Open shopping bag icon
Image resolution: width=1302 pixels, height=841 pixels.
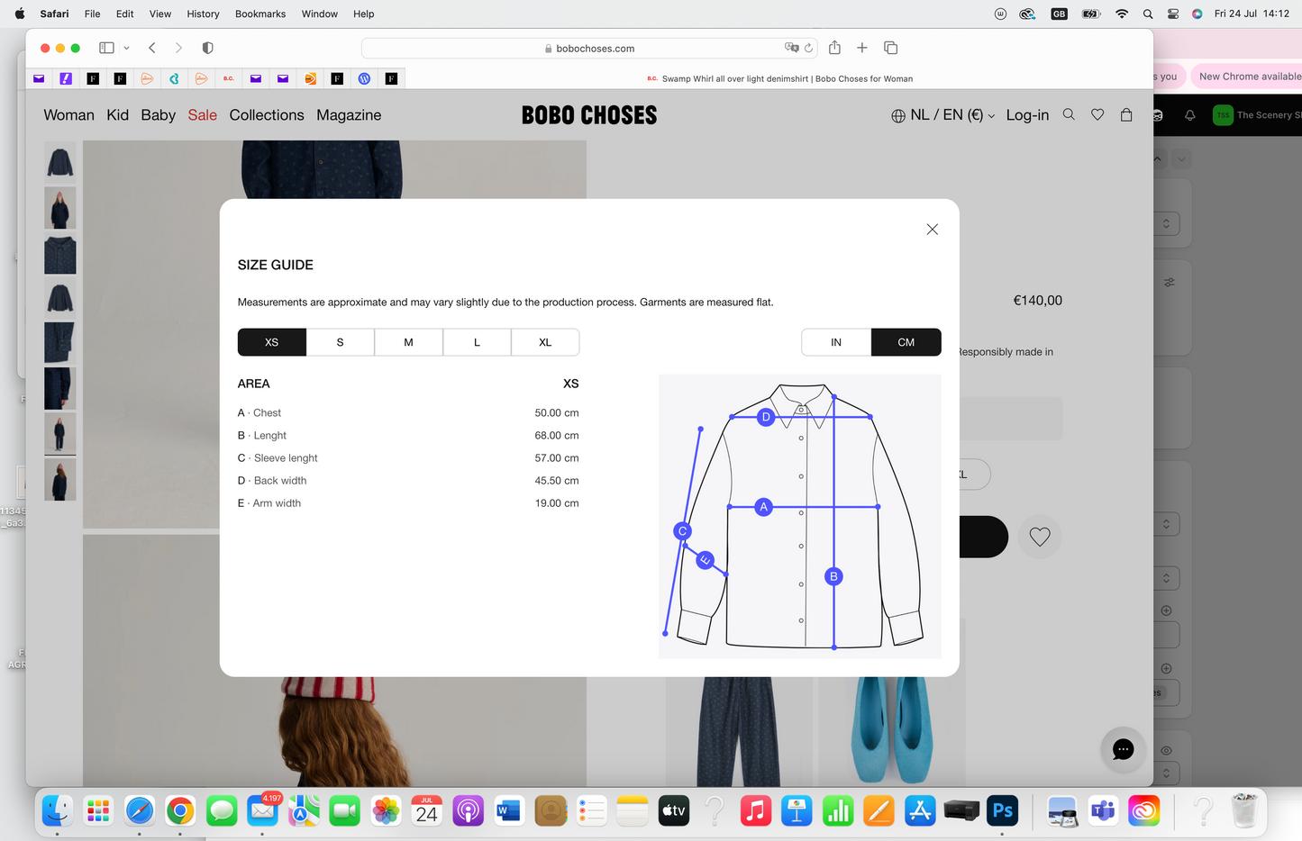1126,114
